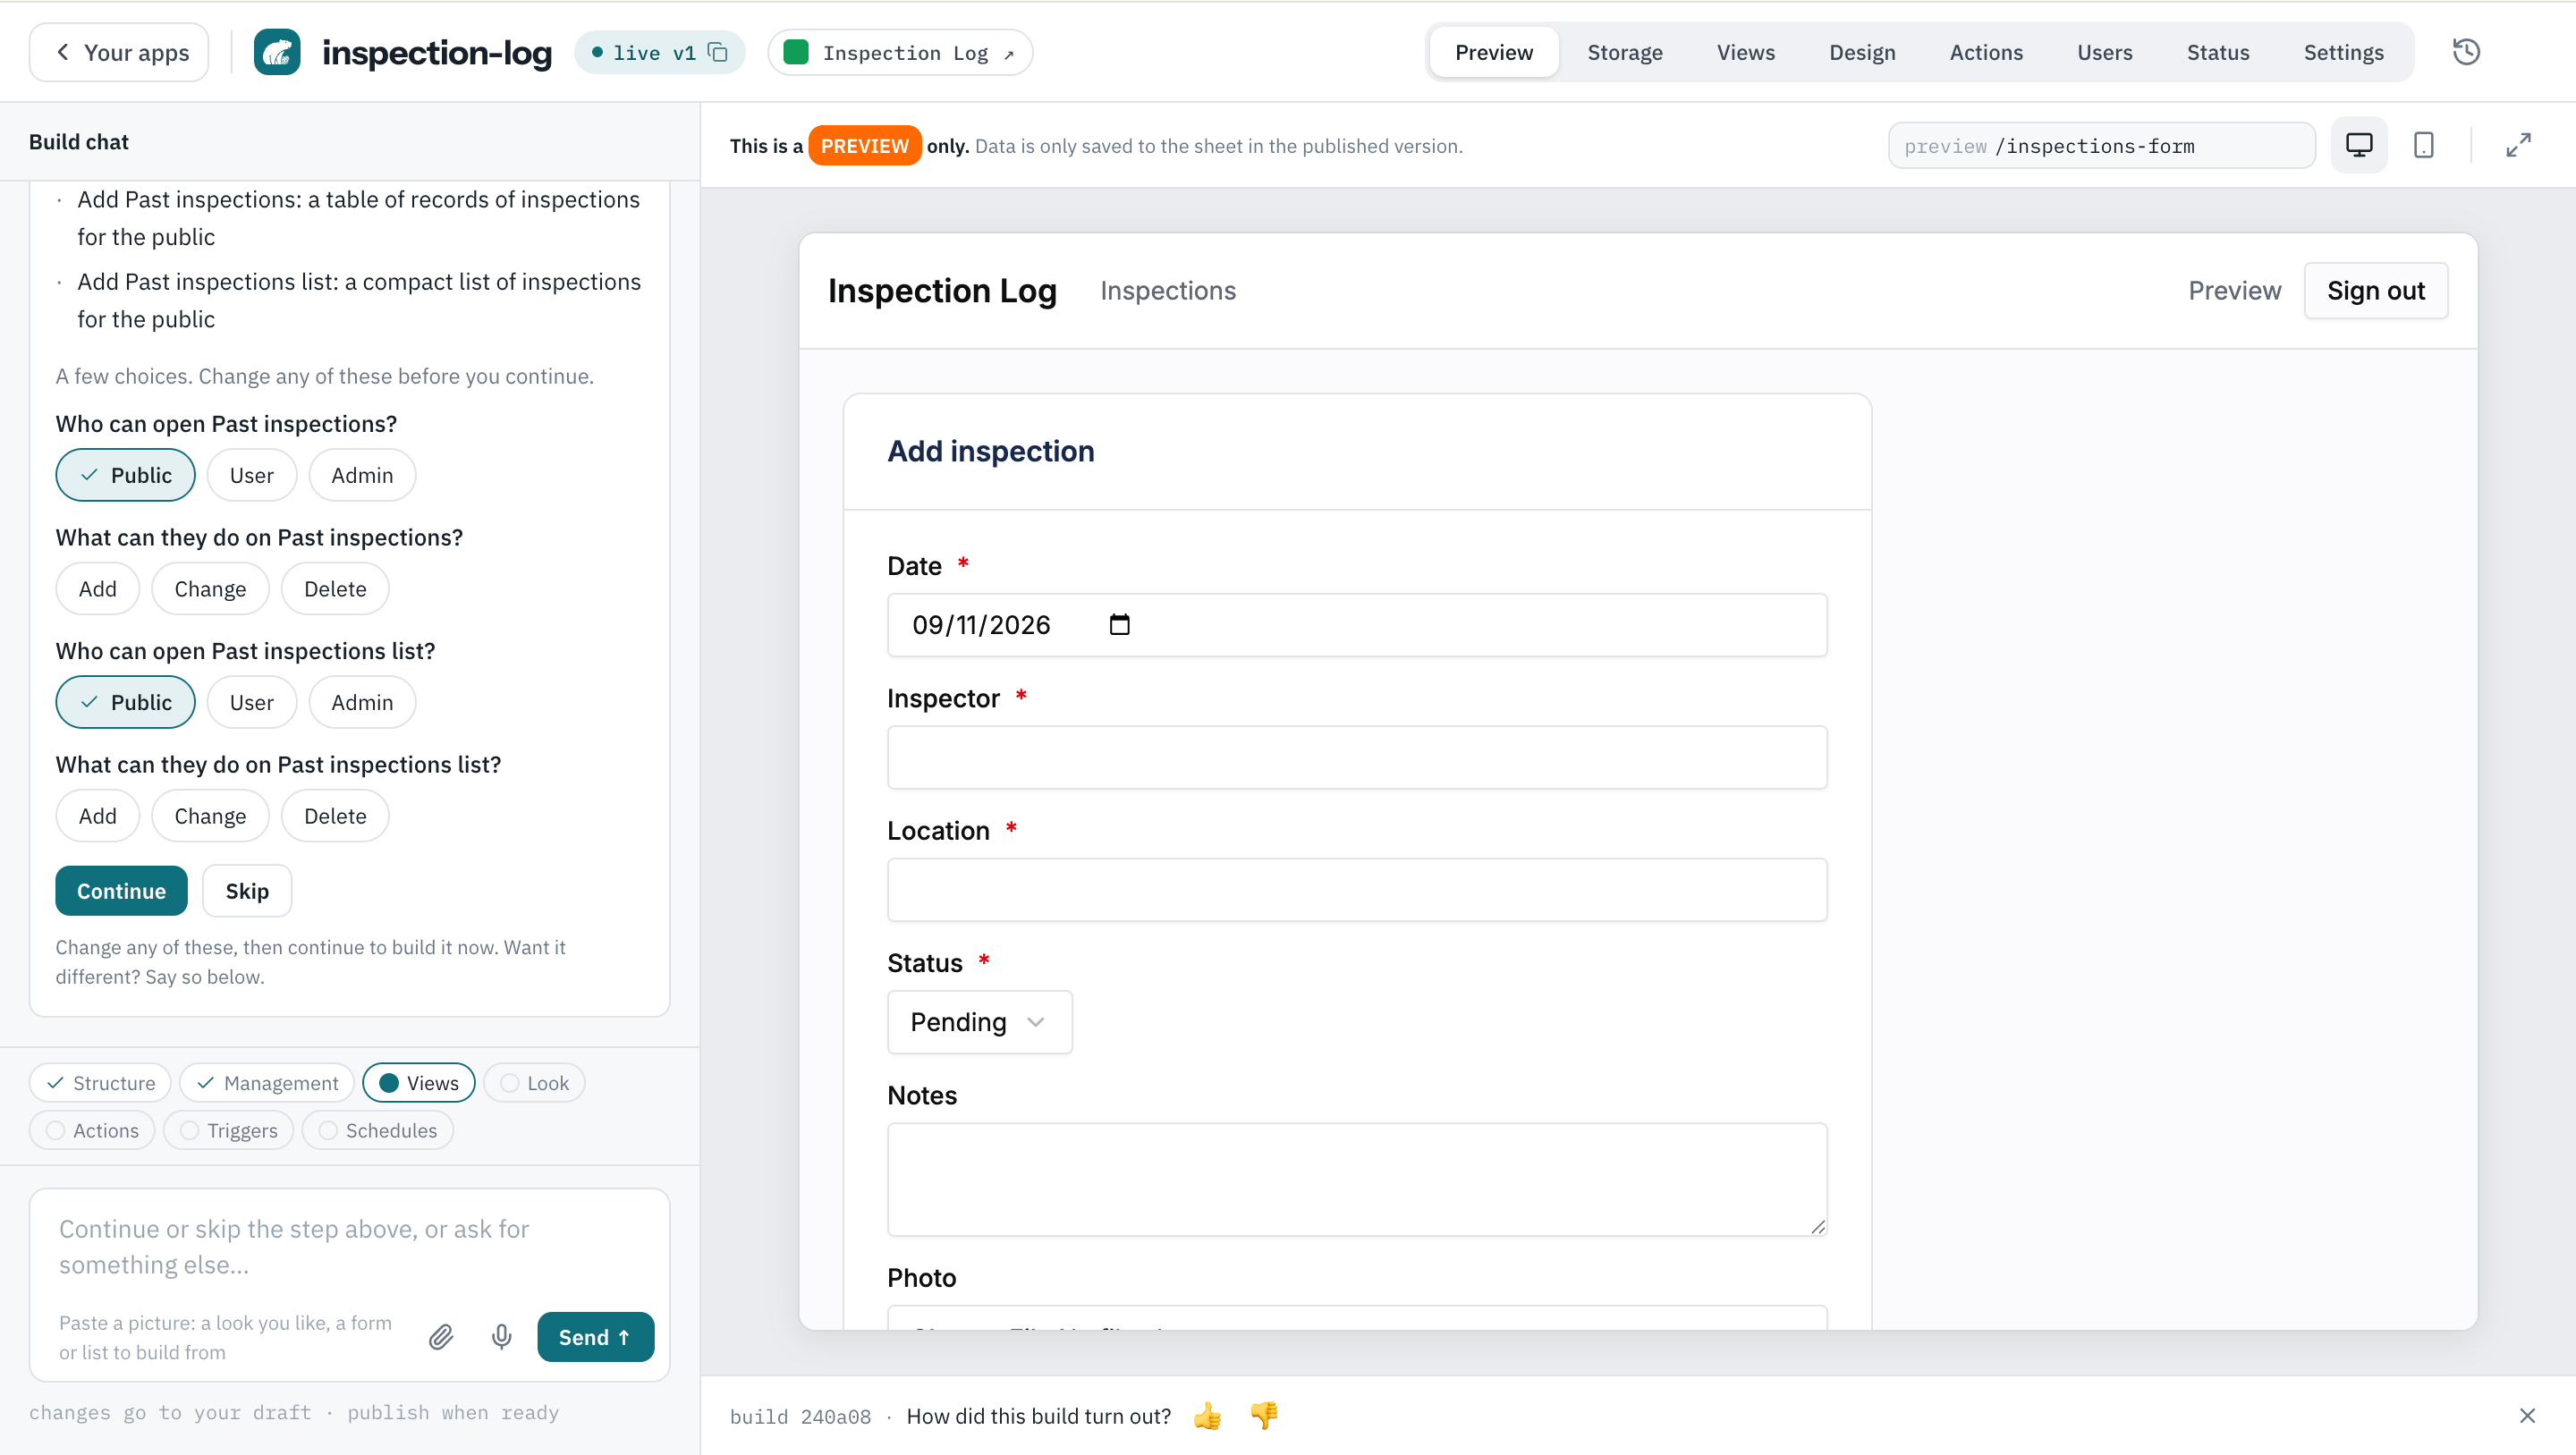Give the build a thumbs up
Viewport: 2576px width, 1455px height.
pyautogui.click(x=1207, y=1416)
